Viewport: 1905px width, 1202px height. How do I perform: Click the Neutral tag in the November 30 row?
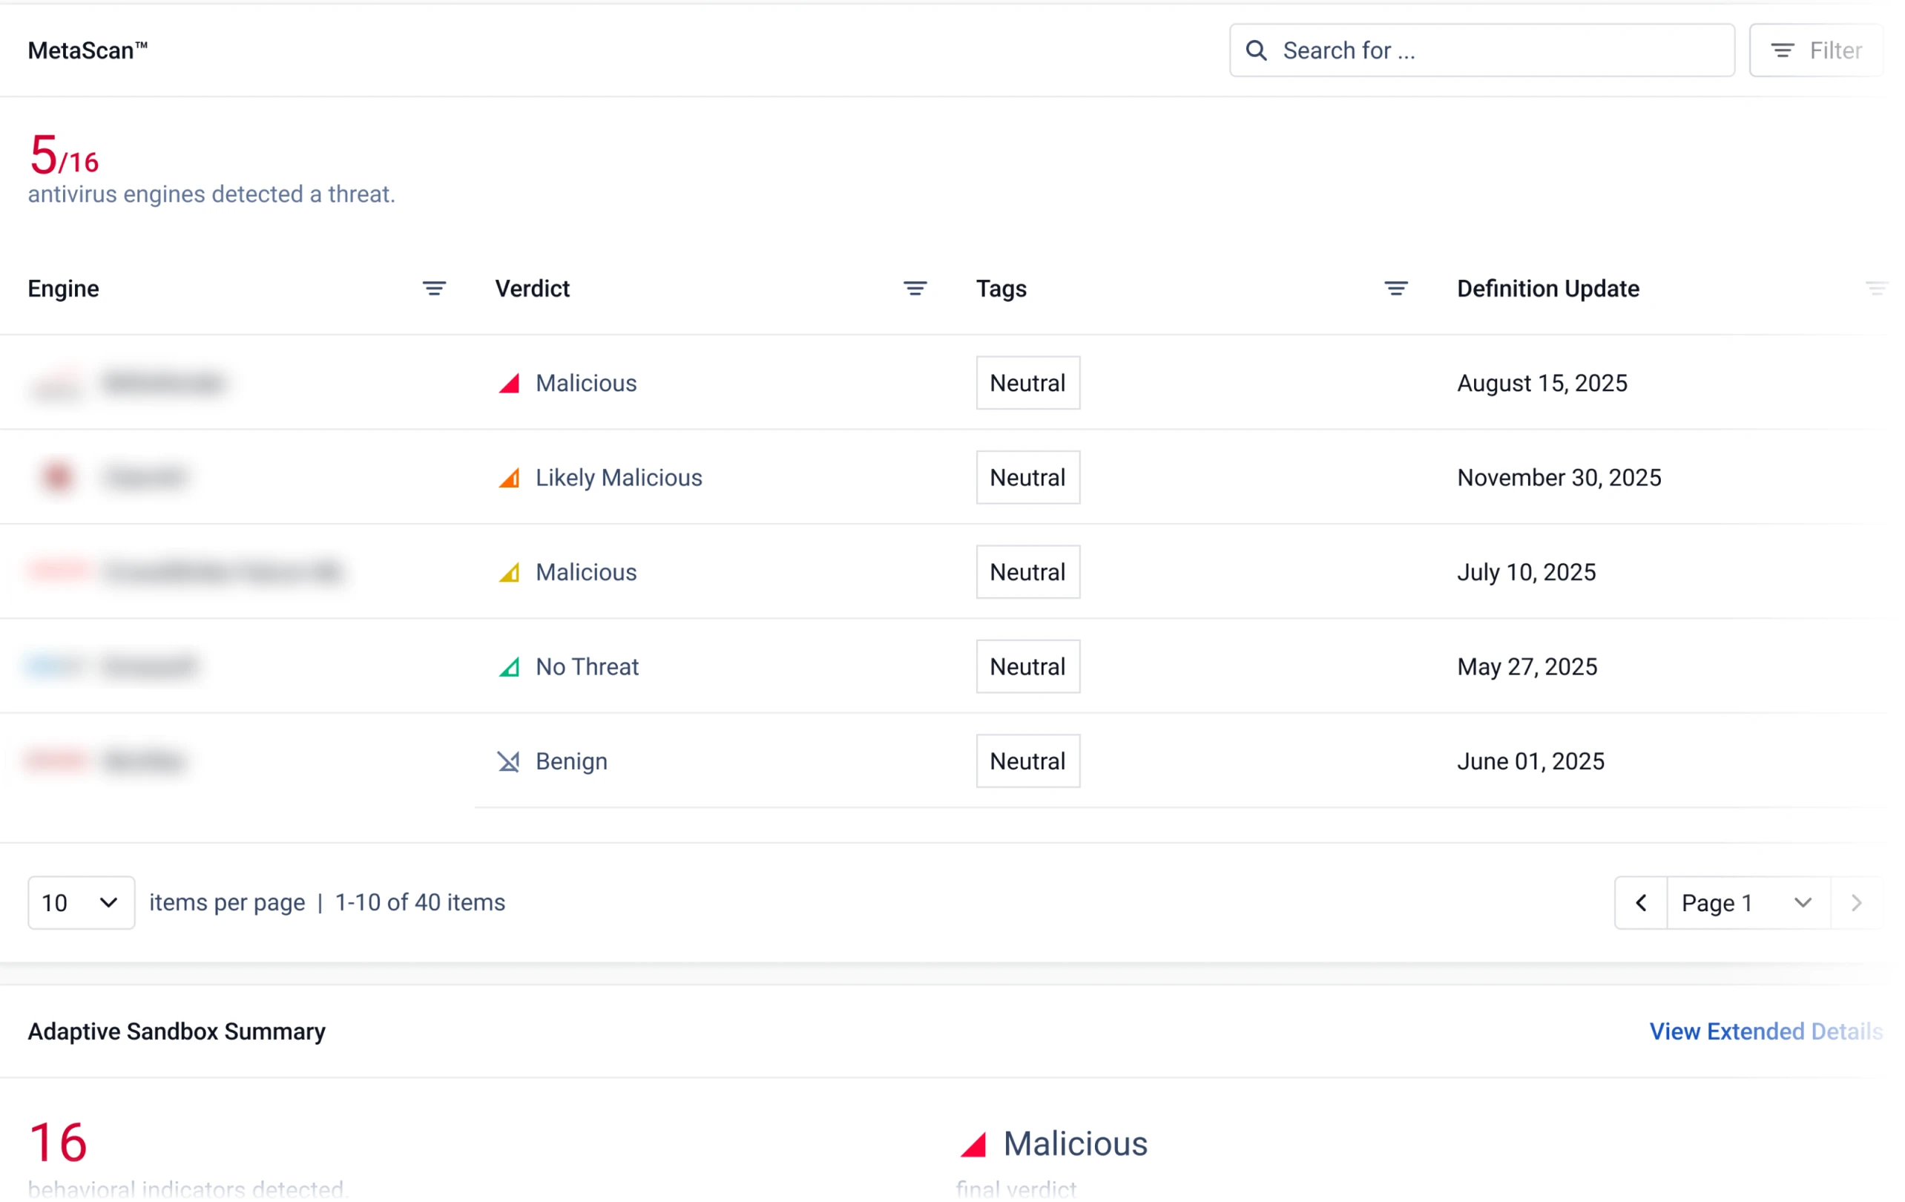click(1027, 478)
